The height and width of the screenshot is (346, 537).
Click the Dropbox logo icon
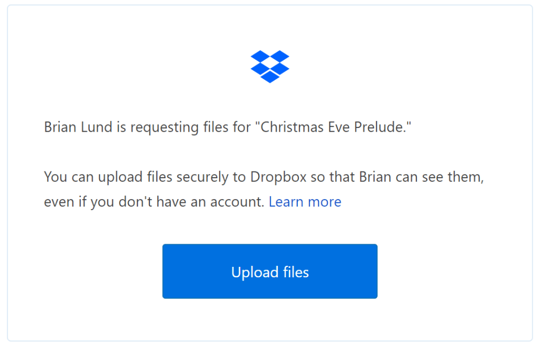[270, 66]
